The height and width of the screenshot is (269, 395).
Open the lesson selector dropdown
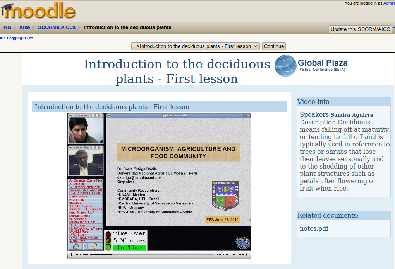(196, 46)
